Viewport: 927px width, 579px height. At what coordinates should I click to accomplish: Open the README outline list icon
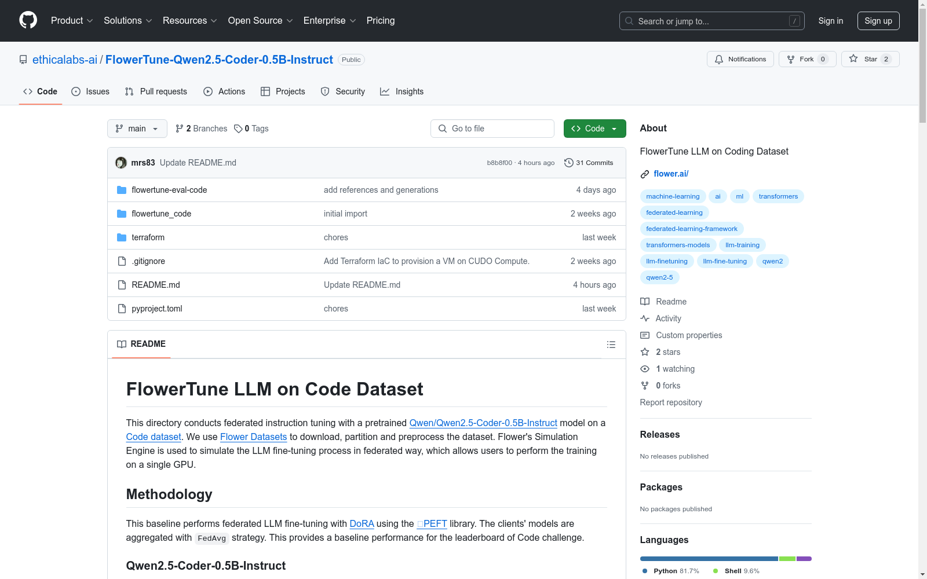coord(611,345)
